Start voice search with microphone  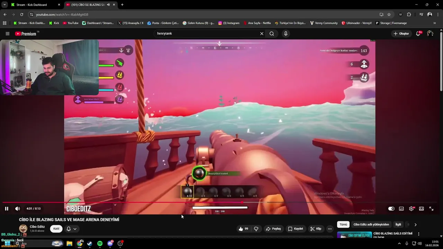pos(286,34)
